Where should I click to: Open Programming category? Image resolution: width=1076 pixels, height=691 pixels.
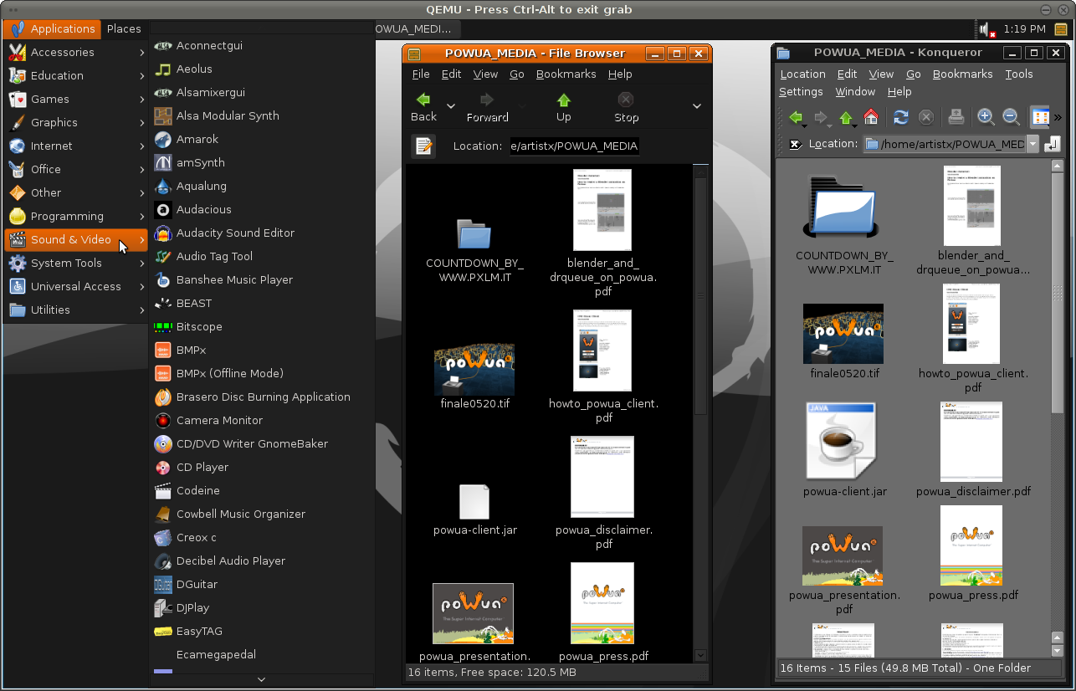(76, 216)
